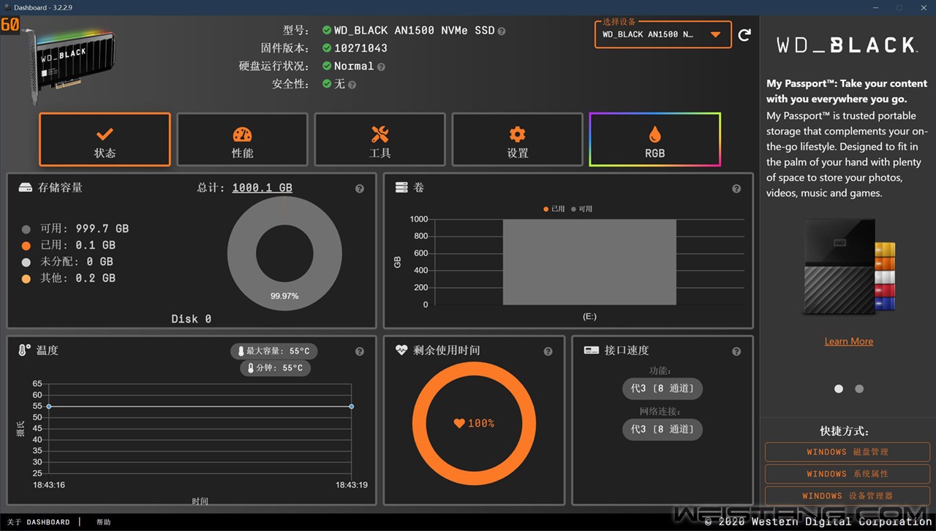Viewport: 936px width, 531px height.
Task: Click the 100% life remaining ring
Action: tap(474, 423)
